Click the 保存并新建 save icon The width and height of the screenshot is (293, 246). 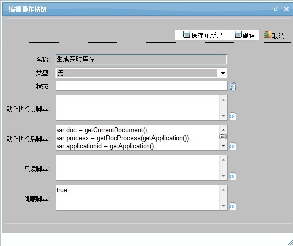pyautogui.click(x=186, y=34)
